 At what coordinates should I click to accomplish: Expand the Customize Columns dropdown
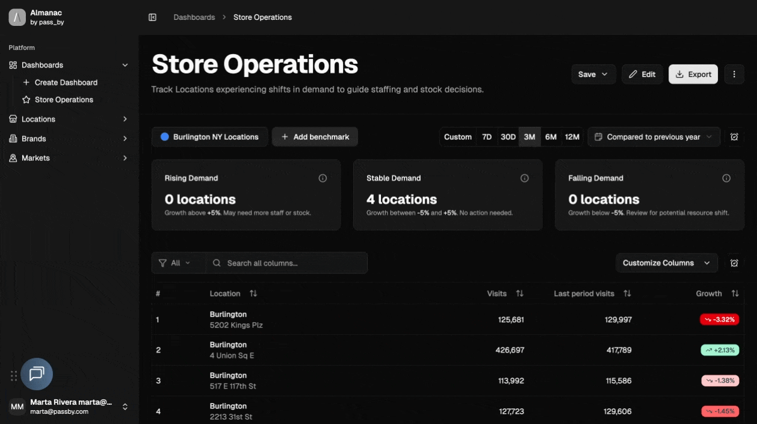point(666,263)
